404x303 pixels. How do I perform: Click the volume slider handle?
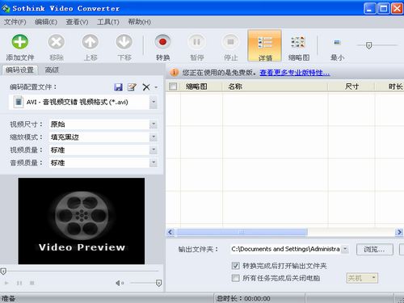click(158, 283)
